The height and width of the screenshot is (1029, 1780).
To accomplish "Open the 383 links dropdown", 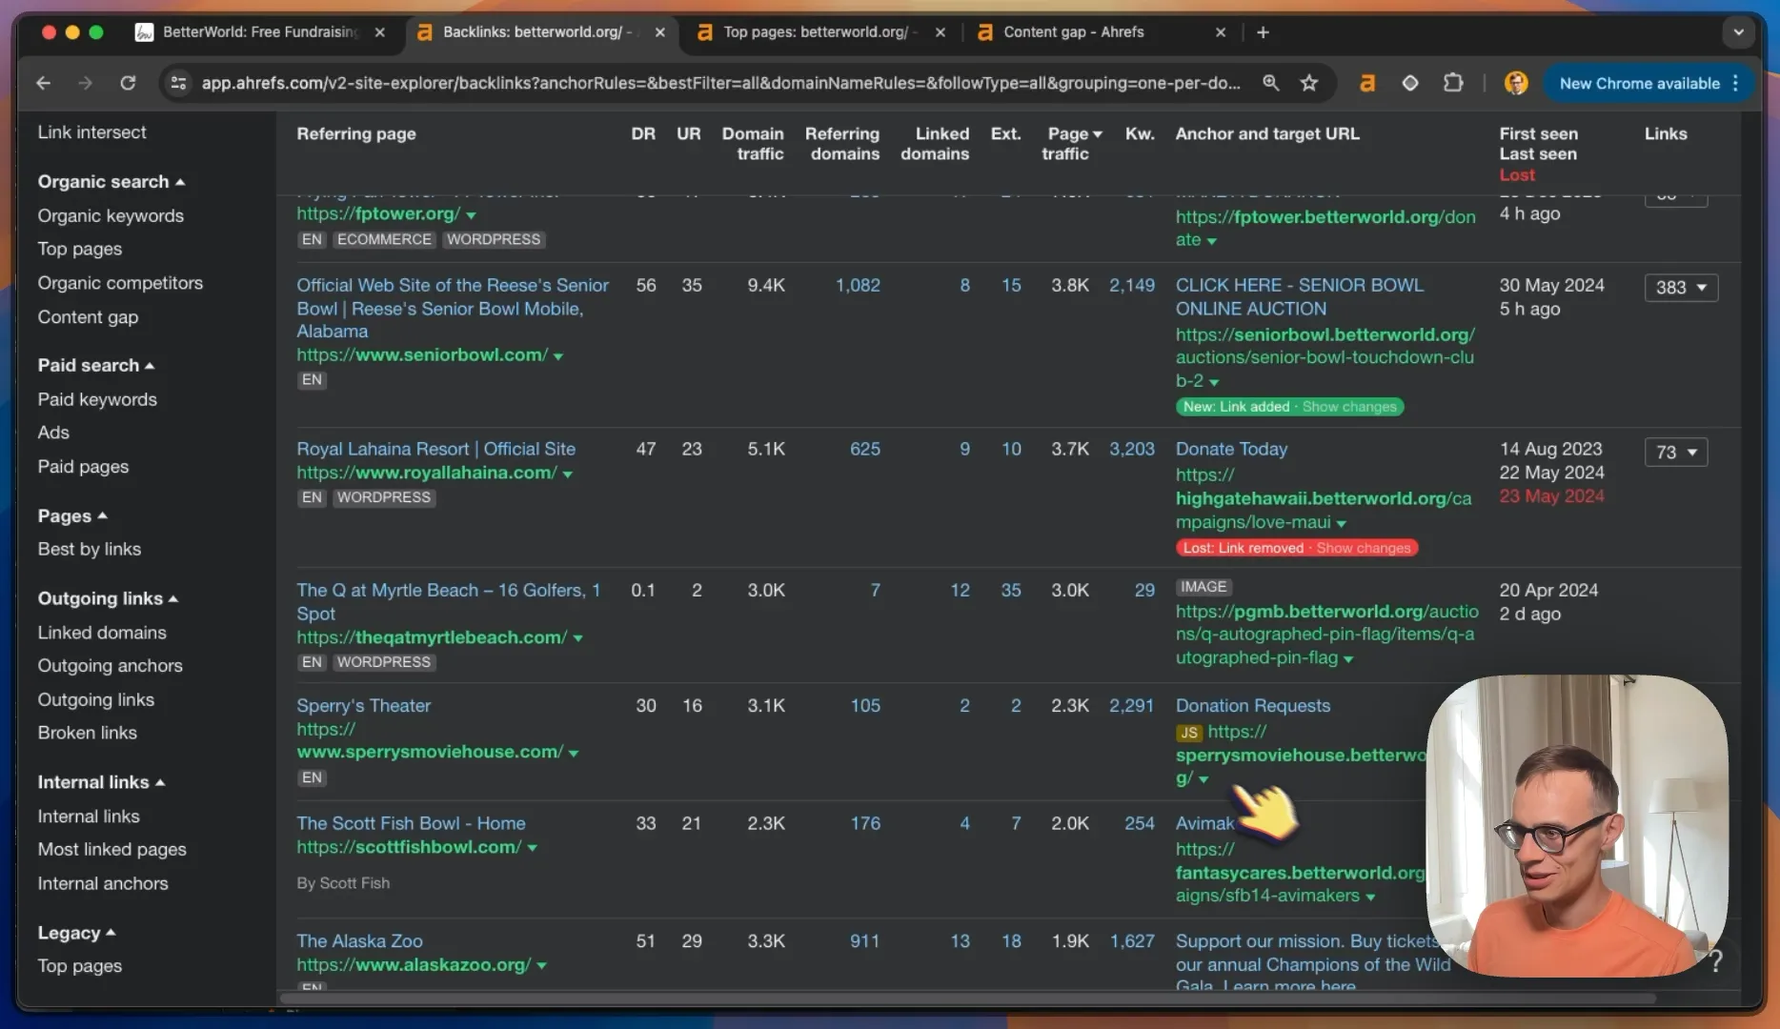I will click(x=1681, y=288).
